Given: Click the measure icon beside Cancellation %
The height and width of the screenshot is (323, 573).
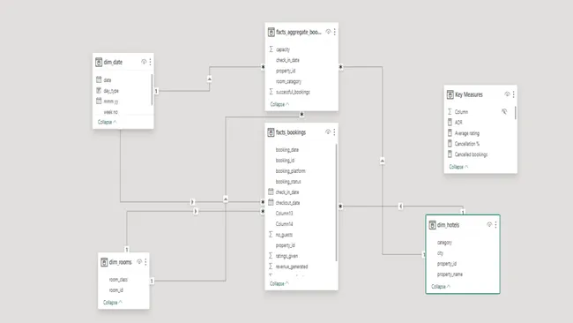Looking at the screenshot, I should (x=450, y=144).
